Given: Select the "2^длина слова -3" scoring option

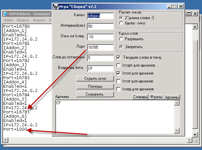Looking at the screenshot, I should tap(121, 17).
